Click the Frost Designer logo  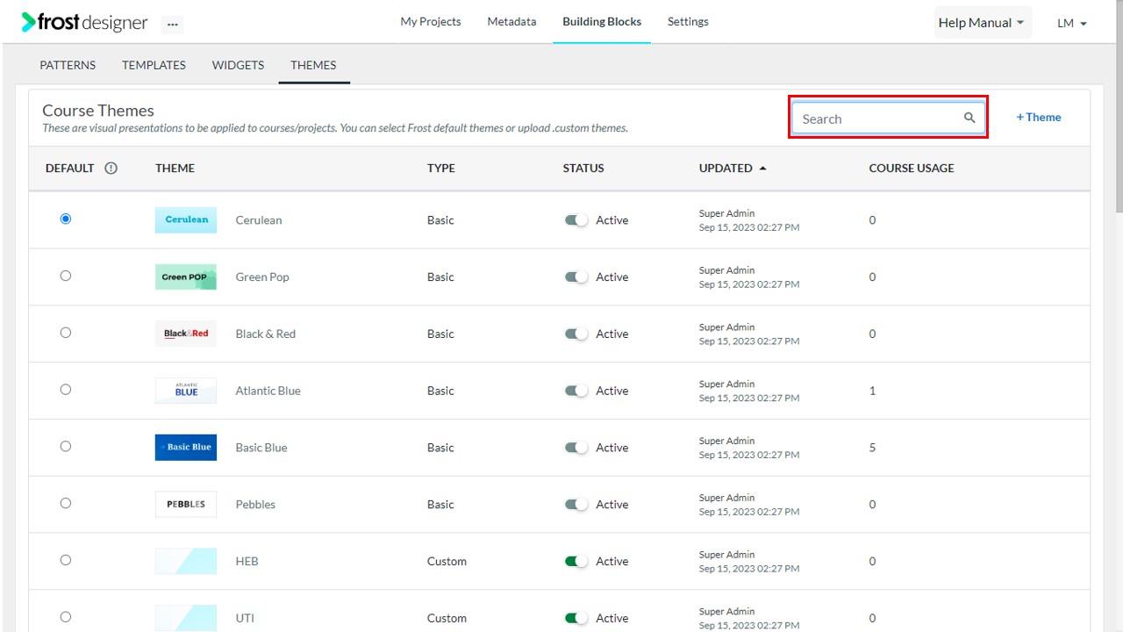click(x=84, y=23)
